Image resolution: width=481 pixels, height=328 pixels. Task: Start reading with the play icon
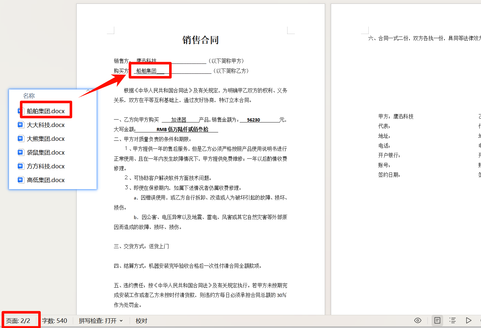(468, 320)
